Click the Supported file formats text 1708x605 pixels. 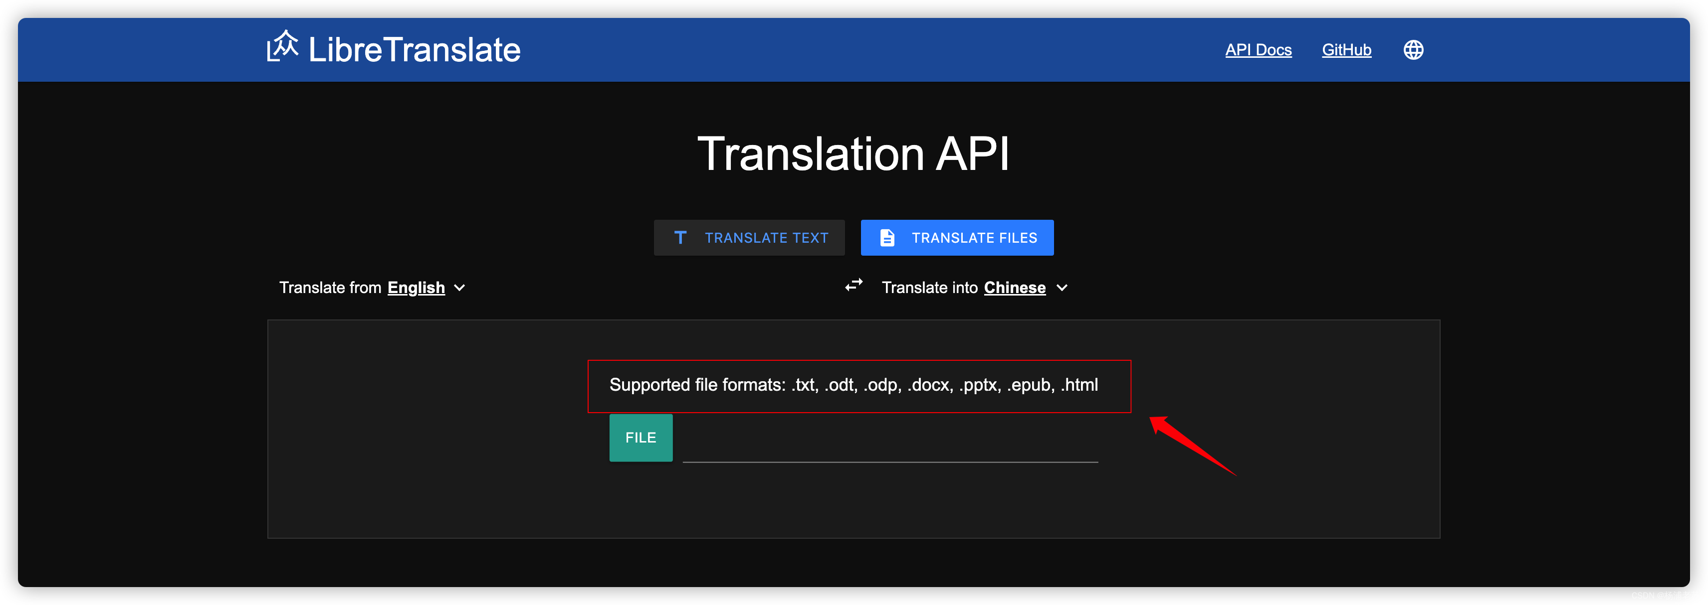point(854,385)
